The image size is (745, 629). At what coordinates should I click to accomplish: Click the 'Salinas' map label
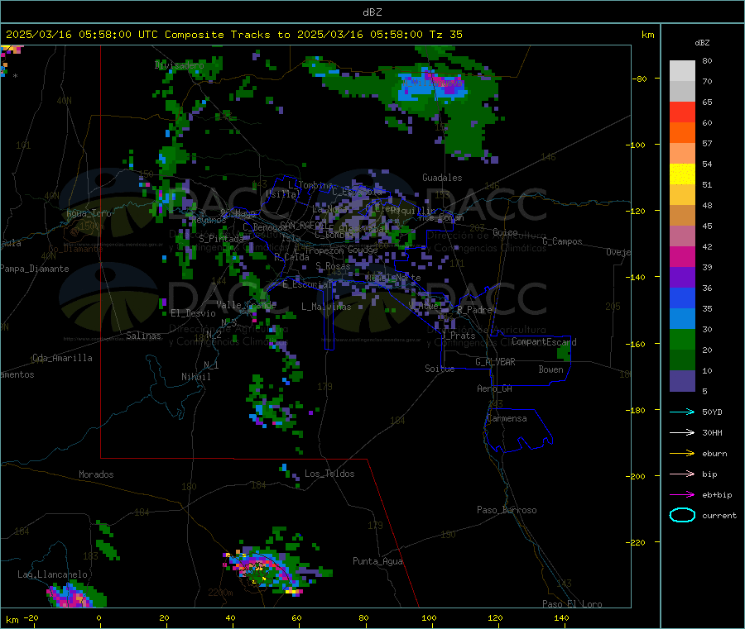point(143,336)
